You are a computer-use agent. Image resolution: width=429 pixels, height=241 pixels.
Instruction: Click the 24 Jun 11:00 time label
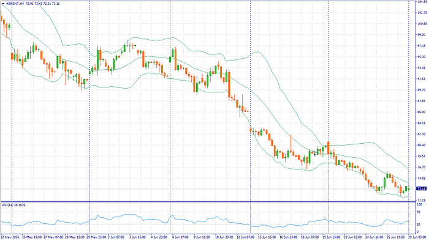(374, 237)
